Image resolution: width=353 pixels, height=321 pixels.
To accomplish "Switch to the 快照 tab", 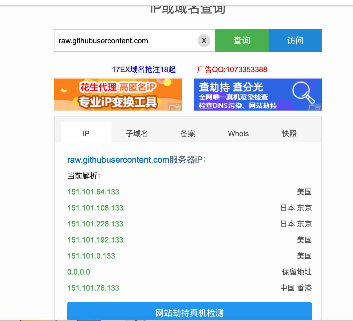I will click(289, 133).
